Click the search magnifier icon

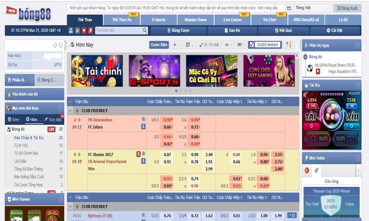tap(145, 31)
